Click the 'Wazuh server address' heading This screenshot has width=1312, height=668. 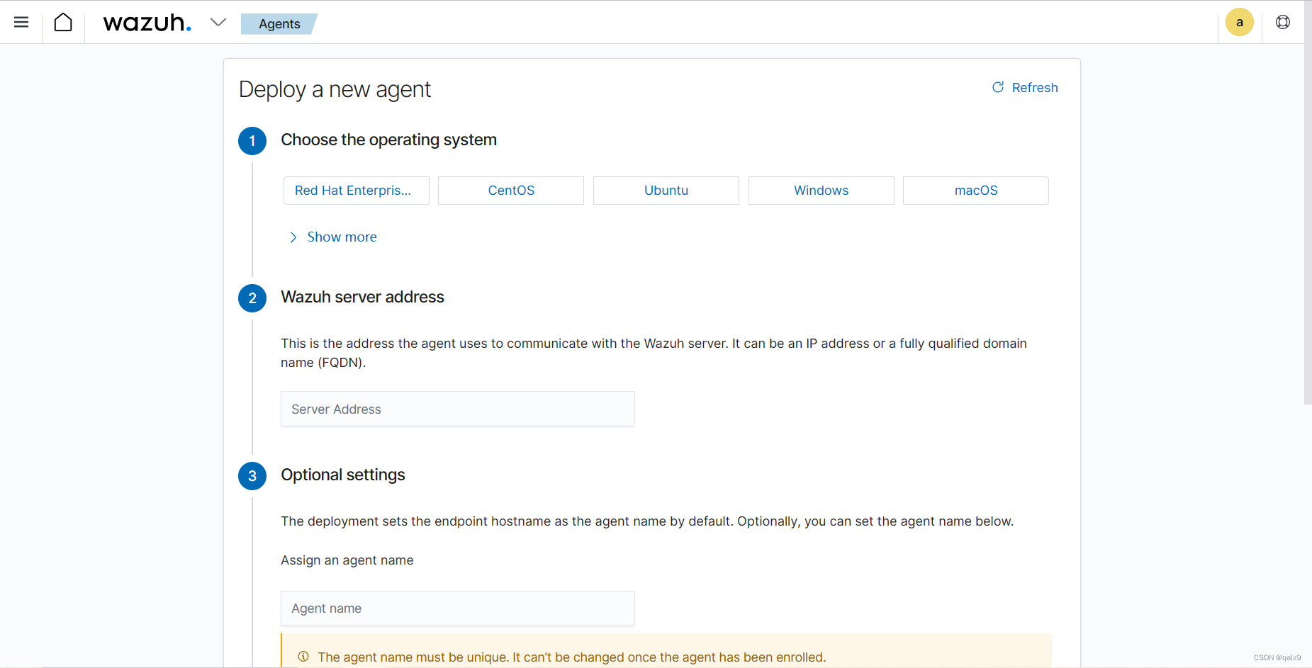(x=362, y=297)
